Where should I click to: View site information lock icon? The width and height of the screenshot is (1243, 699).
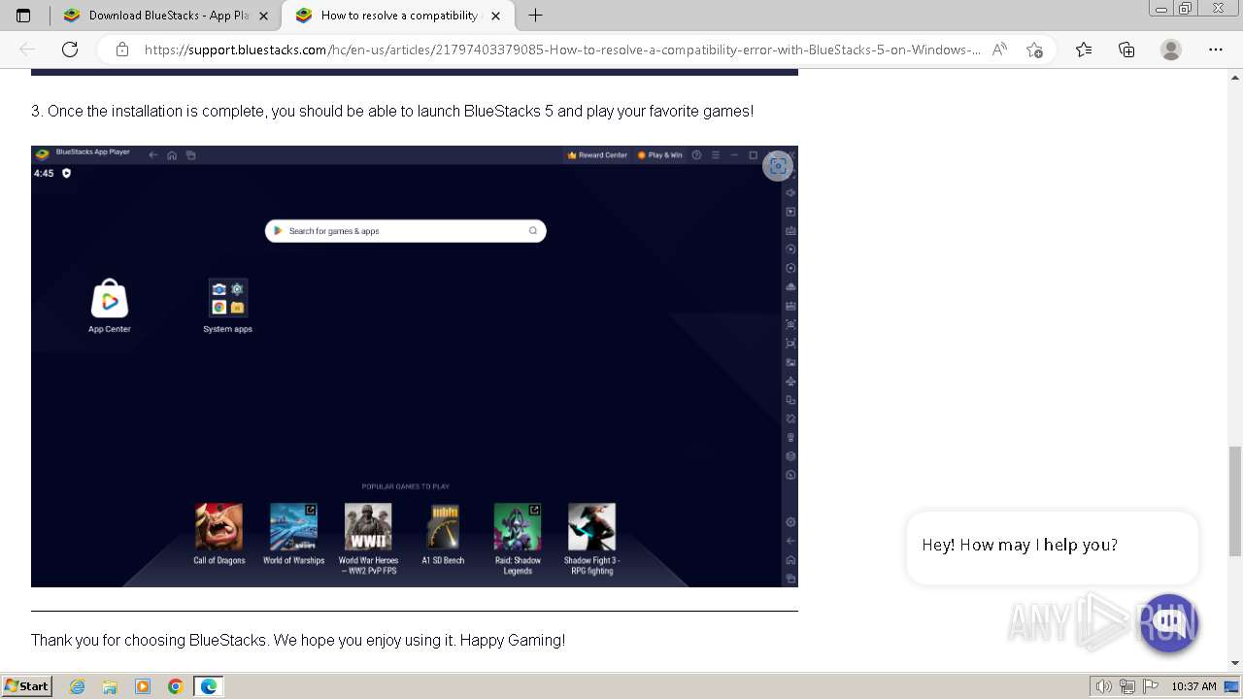pos(121,50)
